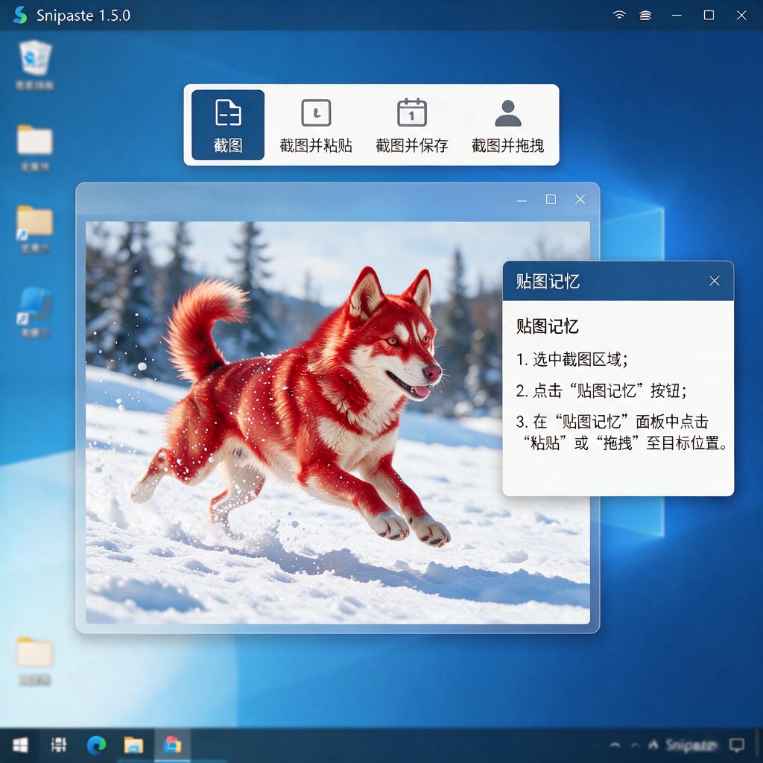Open the notification center icon

[737, 745]
